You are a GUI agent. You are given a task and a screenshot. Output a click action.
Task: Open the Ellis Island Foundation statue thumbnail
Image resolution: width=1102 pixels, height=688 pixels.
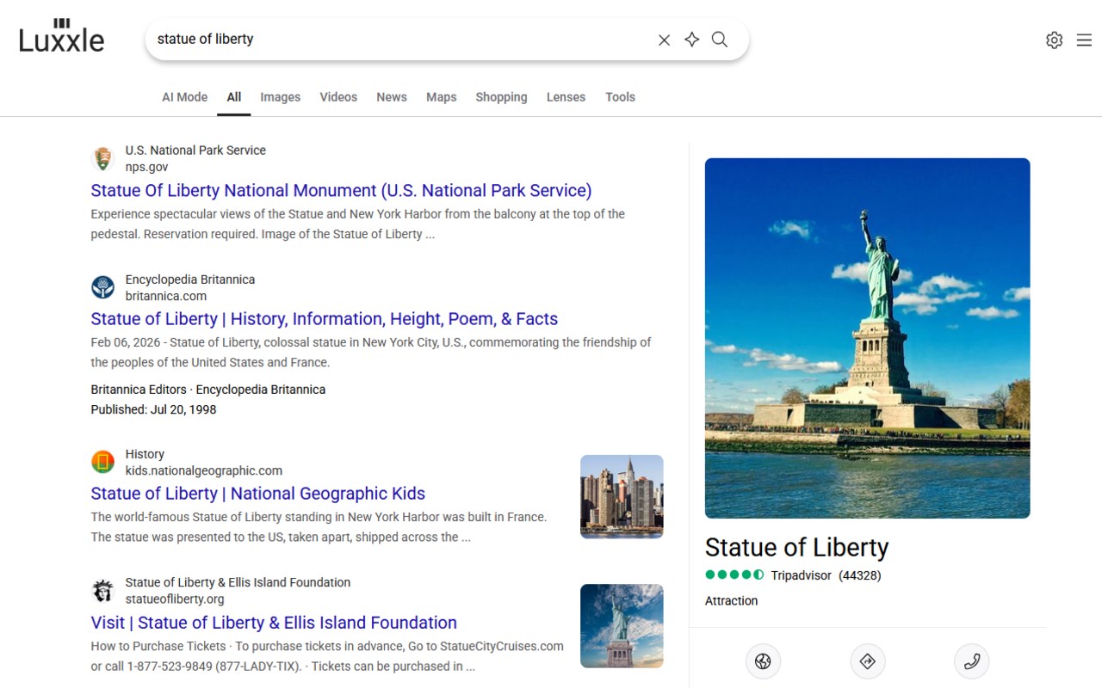622,626
